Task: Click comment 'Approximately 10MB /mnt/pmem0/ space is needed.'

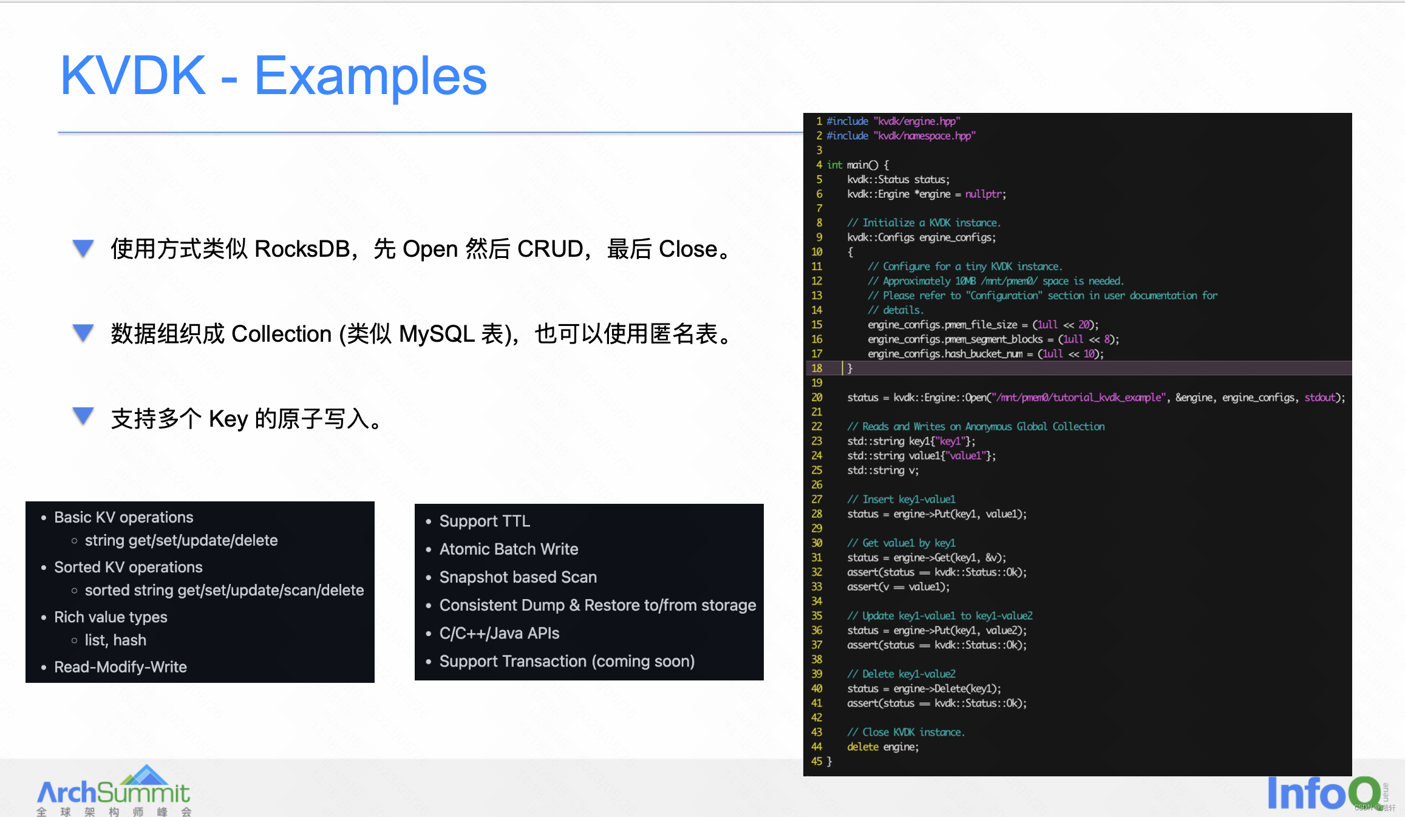Action: (996, 281)
